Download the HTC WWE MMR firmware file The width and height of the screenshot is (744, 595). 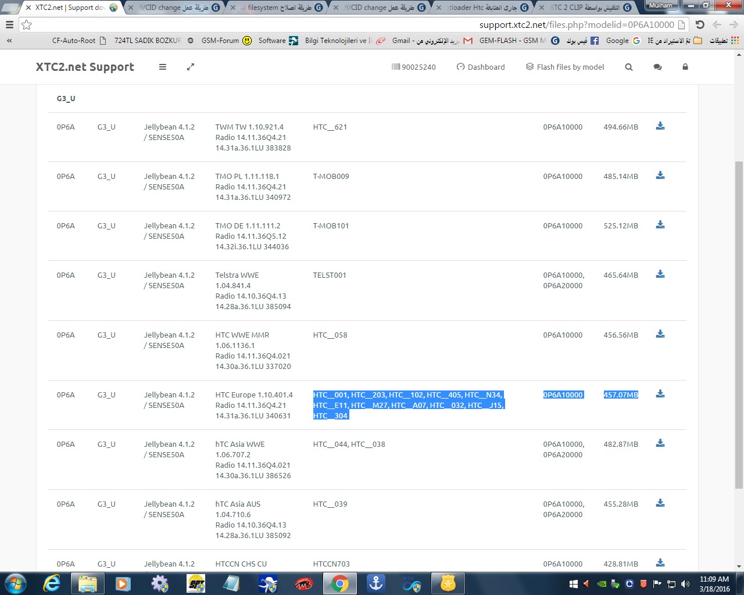click(660, 334)
